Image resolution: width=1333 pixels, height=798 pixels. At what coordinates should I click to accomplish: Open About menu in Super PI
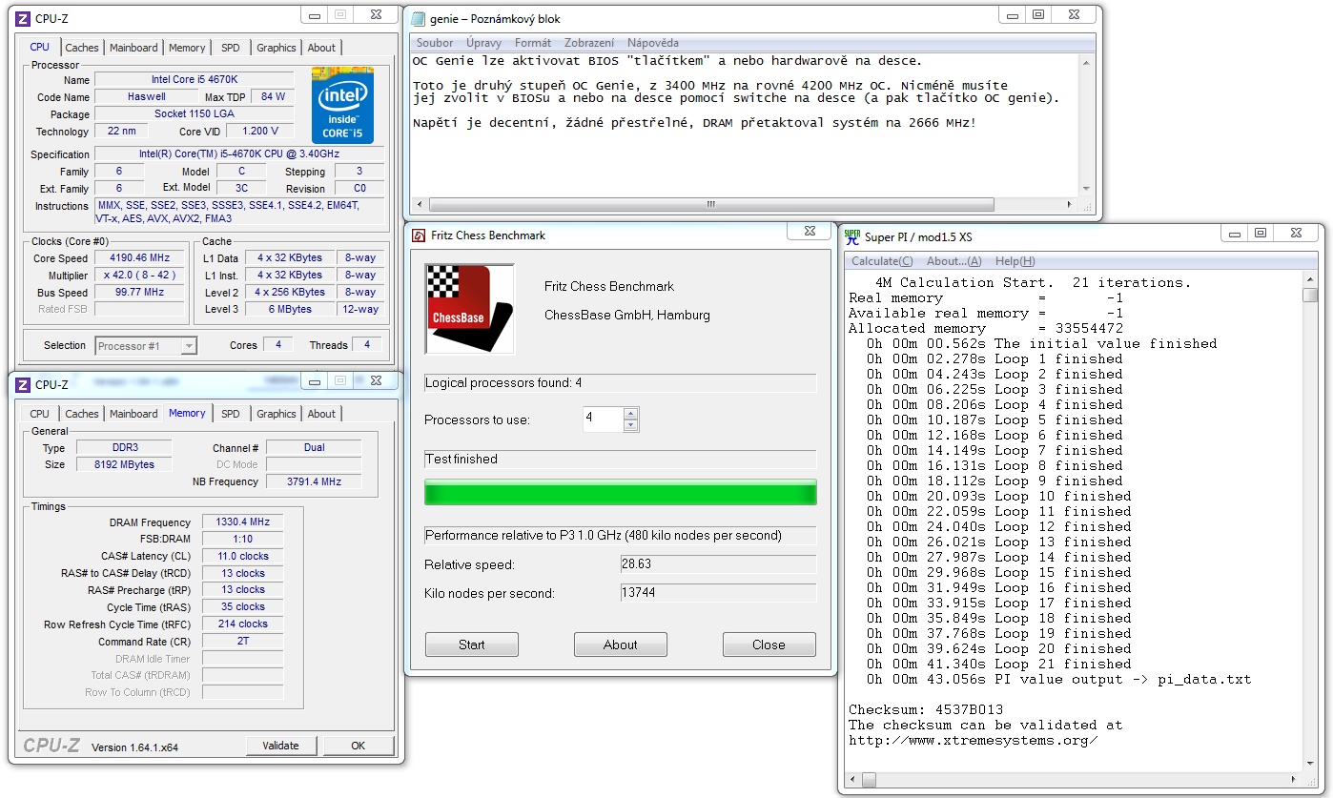(954, 261)
